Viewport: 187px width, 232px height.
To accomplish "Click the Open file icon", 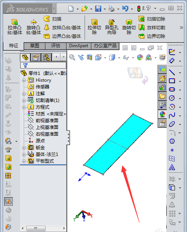I will tap(85, 9).
